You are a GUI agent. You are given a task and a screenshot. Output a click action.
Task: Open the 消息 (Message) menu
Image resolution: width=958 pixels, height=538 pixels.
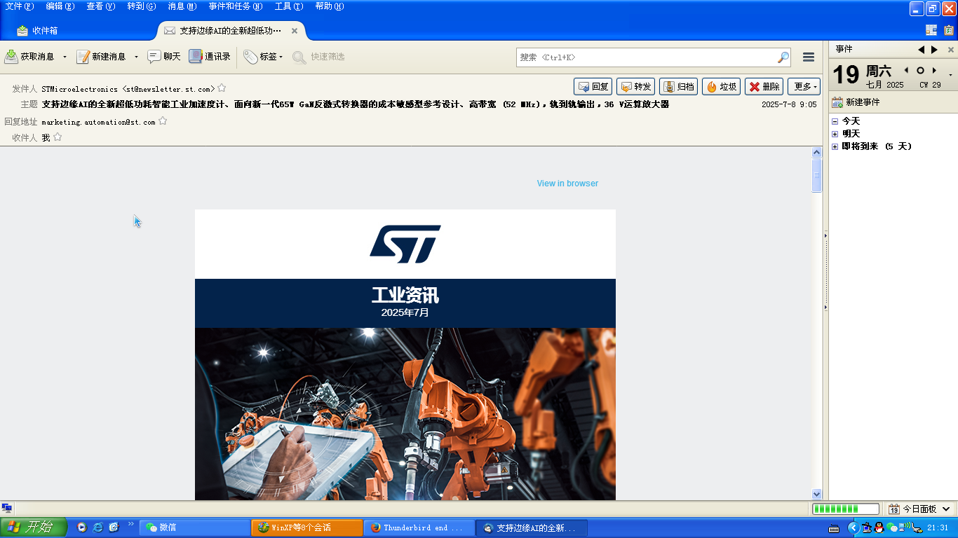(182, 6)
